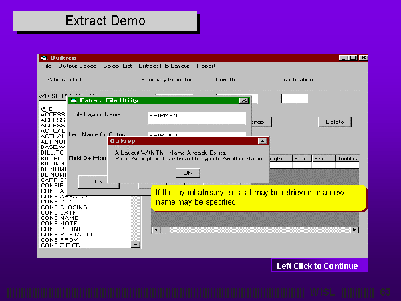
Task: Open the Select List menu
Action: click(x=117, y=66)
